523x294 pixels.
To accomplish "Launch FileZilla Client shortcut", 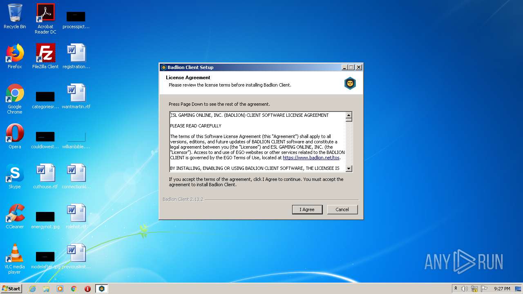I will click(x=45, y=57).
